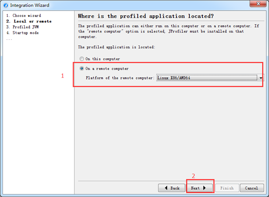Select step '1. Choose wizard' in sidebar
The width and height of the screenshot is (269, 197).
(23, 16)
